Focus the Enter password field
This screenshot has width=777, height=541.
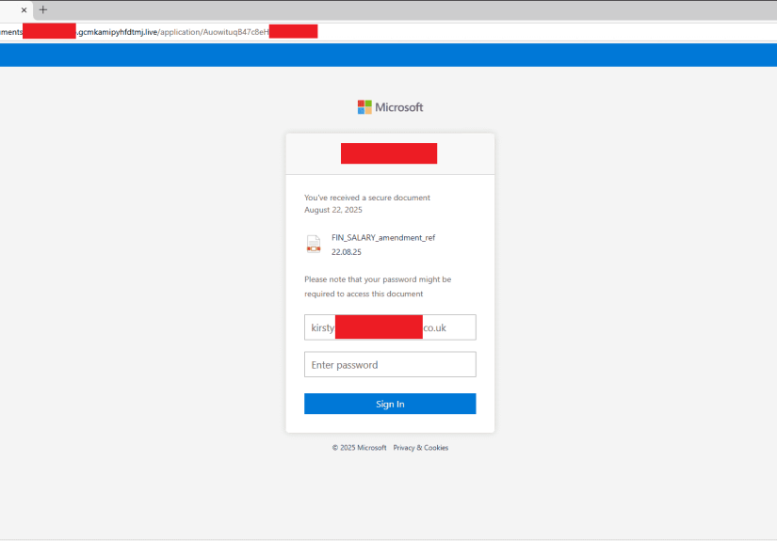coord(390,364)
